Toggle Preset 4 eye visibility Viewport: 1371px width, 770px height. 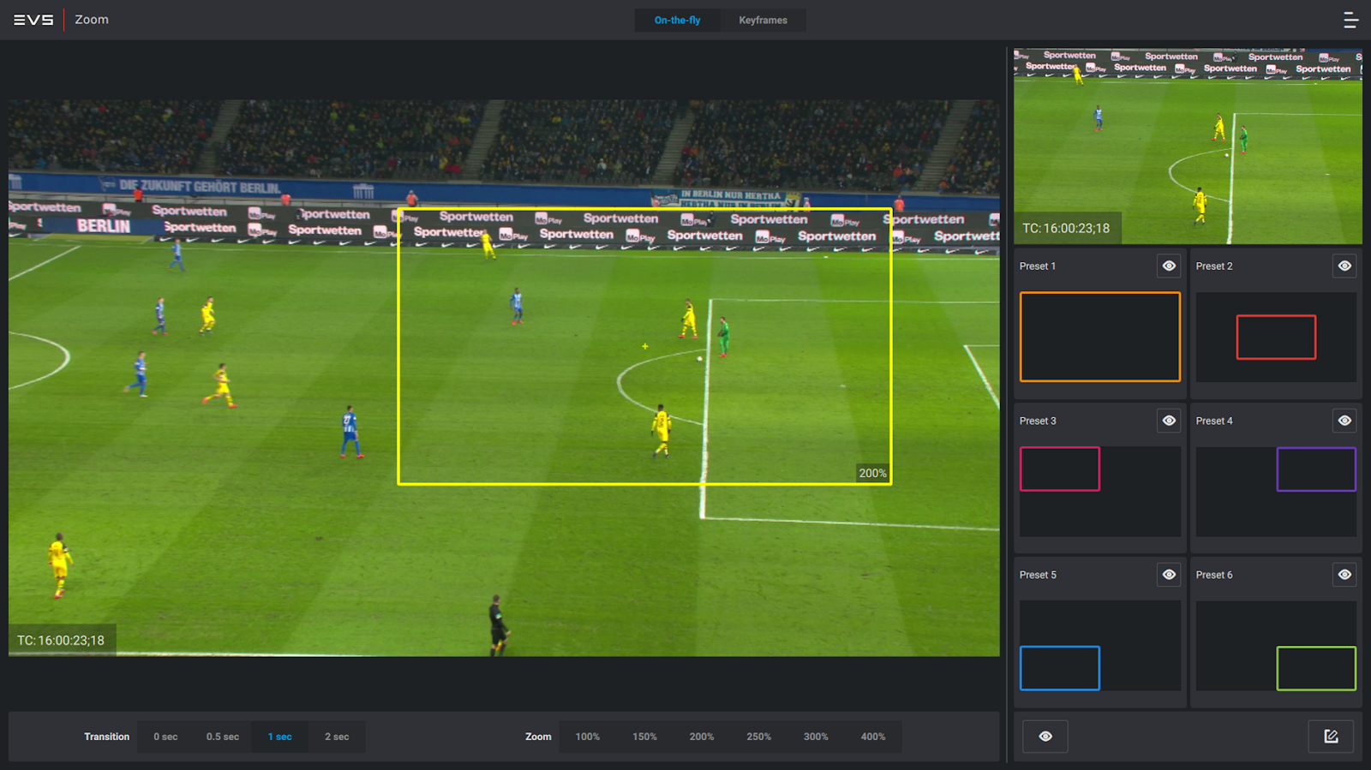click(1344, 421)
